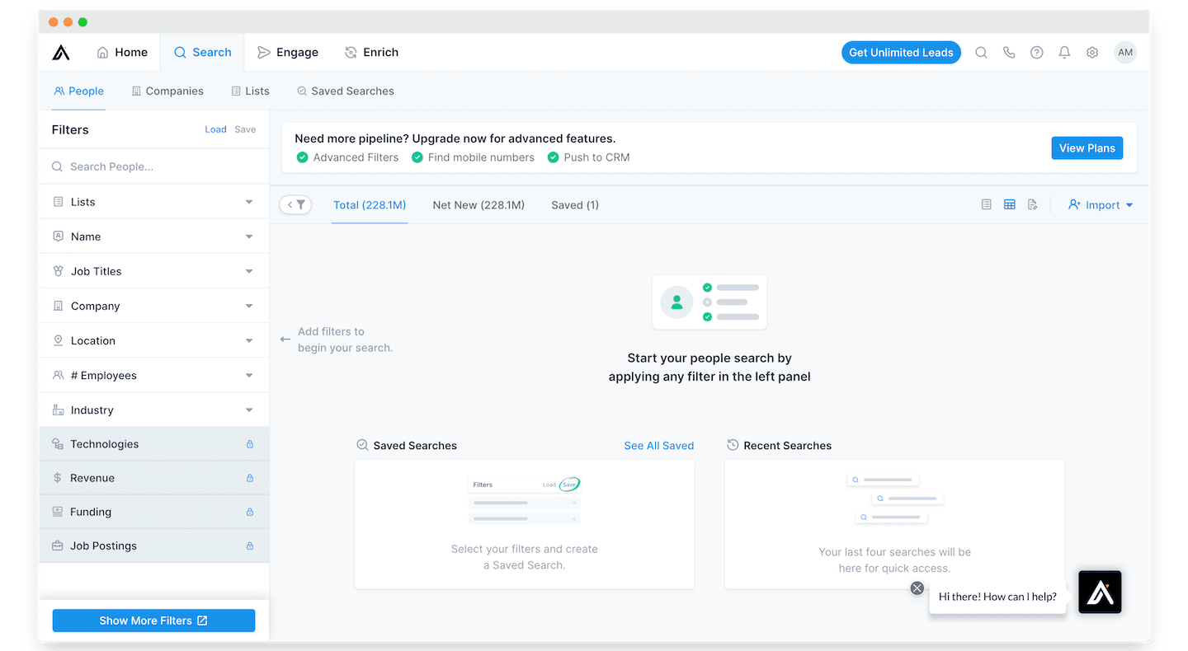Image resolution: width=1188 pixels, height=651 pixels.
Task: Click the Saved Searches illustration card
Action: 525,524
